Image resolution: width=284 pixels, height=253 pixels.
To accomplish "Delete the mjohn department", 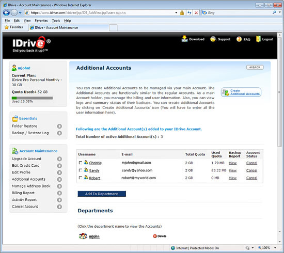I will (160, 236).
